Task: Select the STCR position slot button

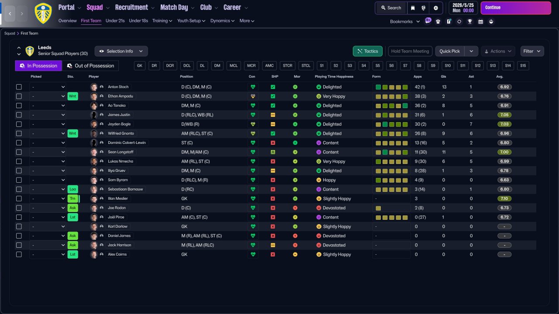Action: 287,65
